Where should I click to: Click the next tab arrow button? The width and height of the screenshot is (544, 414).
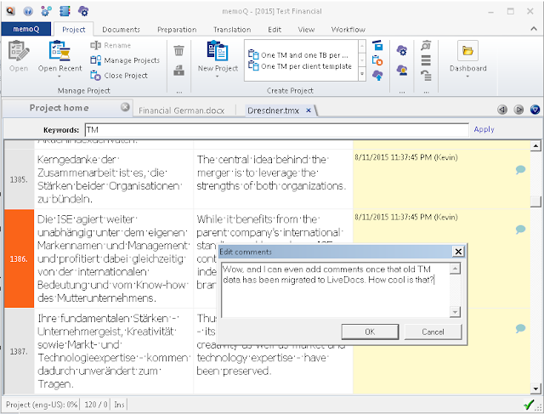tap(518, 110)
